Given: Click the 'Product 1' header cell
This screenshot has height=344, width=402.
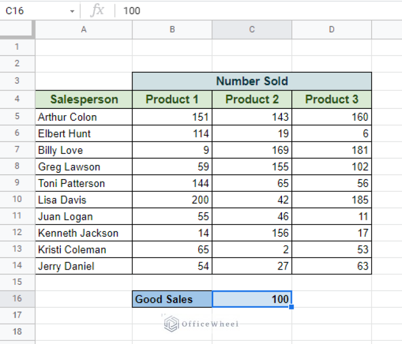Looking at the screenshot, I should [x=172, y=99].
